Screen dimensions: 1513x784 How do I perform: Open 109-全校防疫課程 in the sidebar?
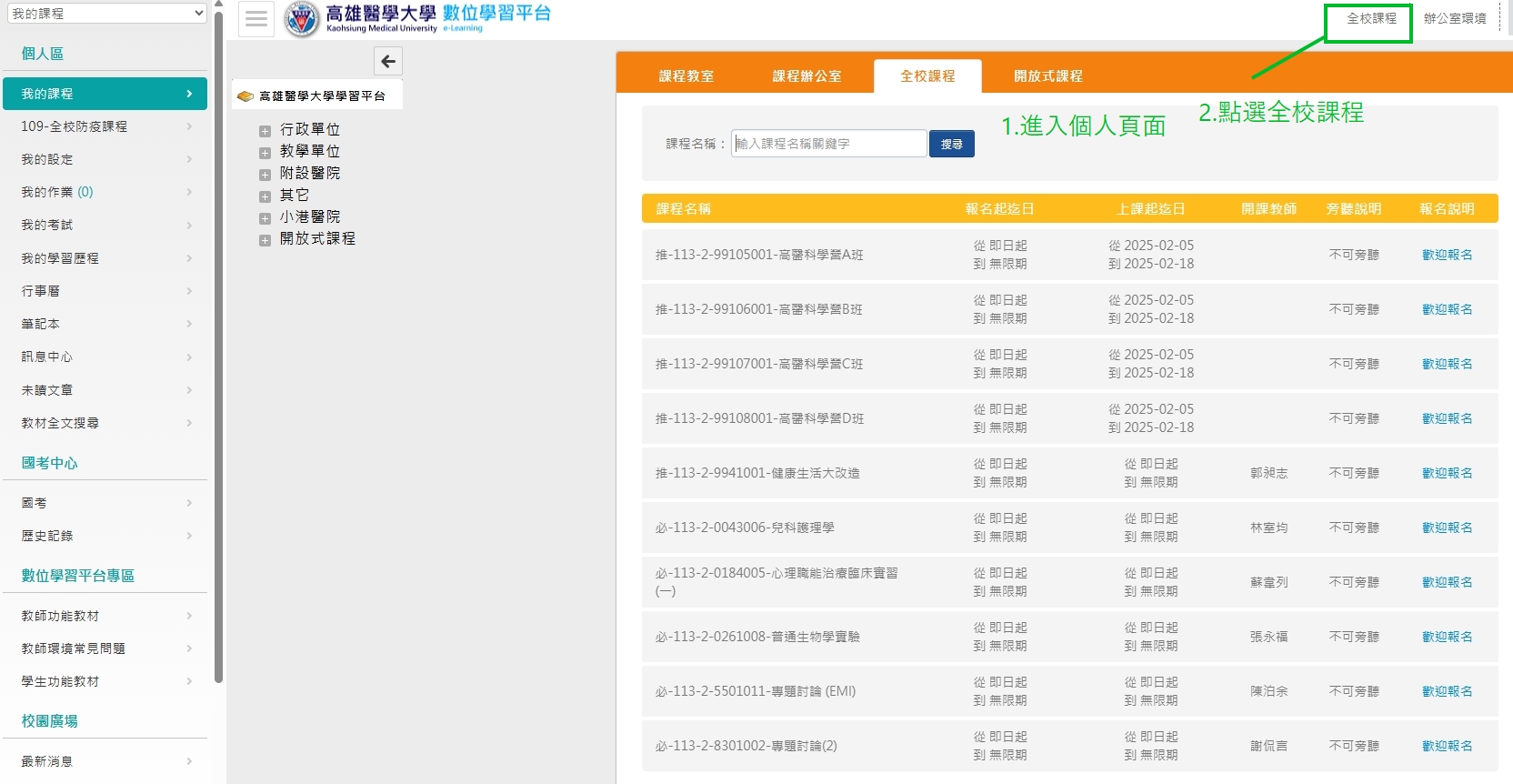click(105, 126)
